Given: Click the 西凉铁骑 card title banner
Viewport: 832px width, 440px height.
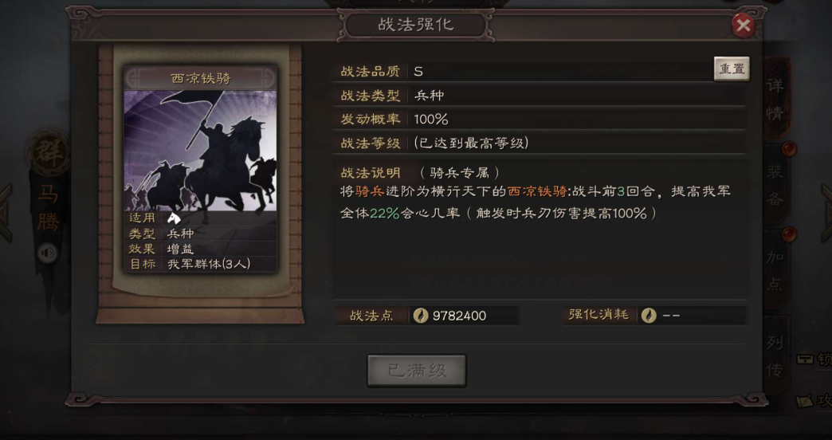Looking at the screenshot, I should (x=200, y=79).
